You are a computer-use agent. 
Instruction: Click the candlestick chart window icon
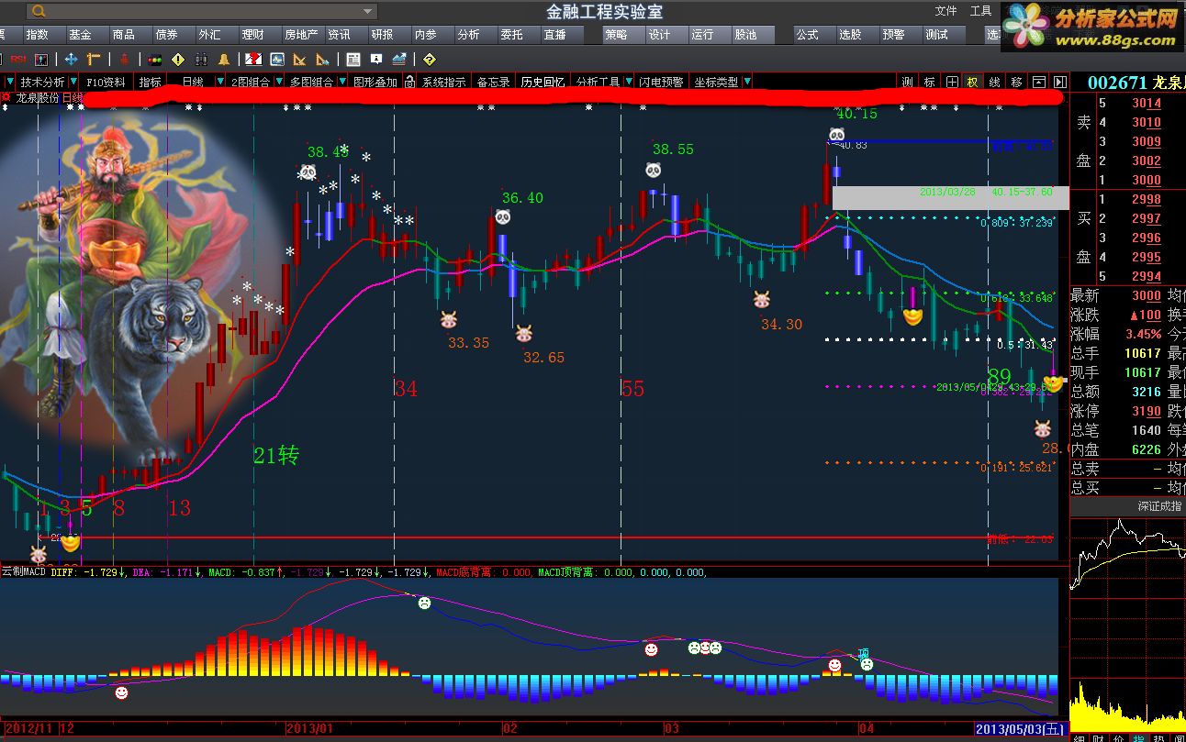point(41,59)
